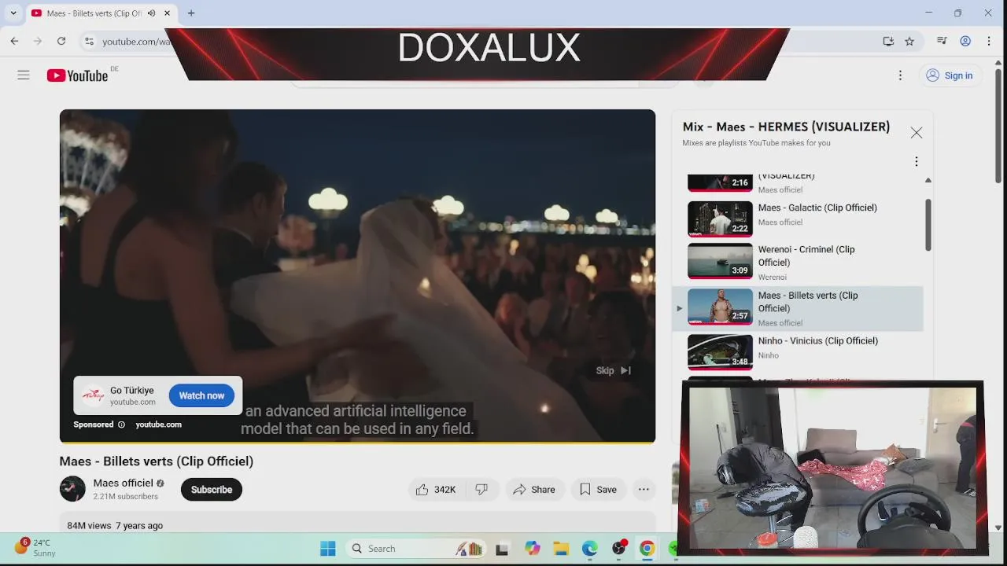Like the video with 342K likes

point(437,489)
